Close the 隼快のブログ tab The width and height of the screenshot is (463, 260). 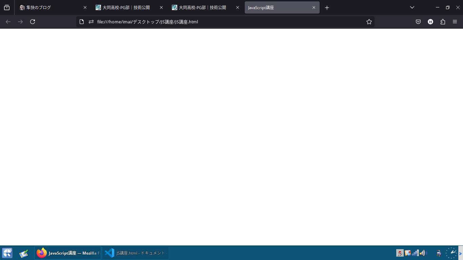(x=85, y=7)
